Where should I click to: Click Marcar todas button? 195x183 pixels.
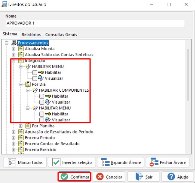tap(25, 162)
